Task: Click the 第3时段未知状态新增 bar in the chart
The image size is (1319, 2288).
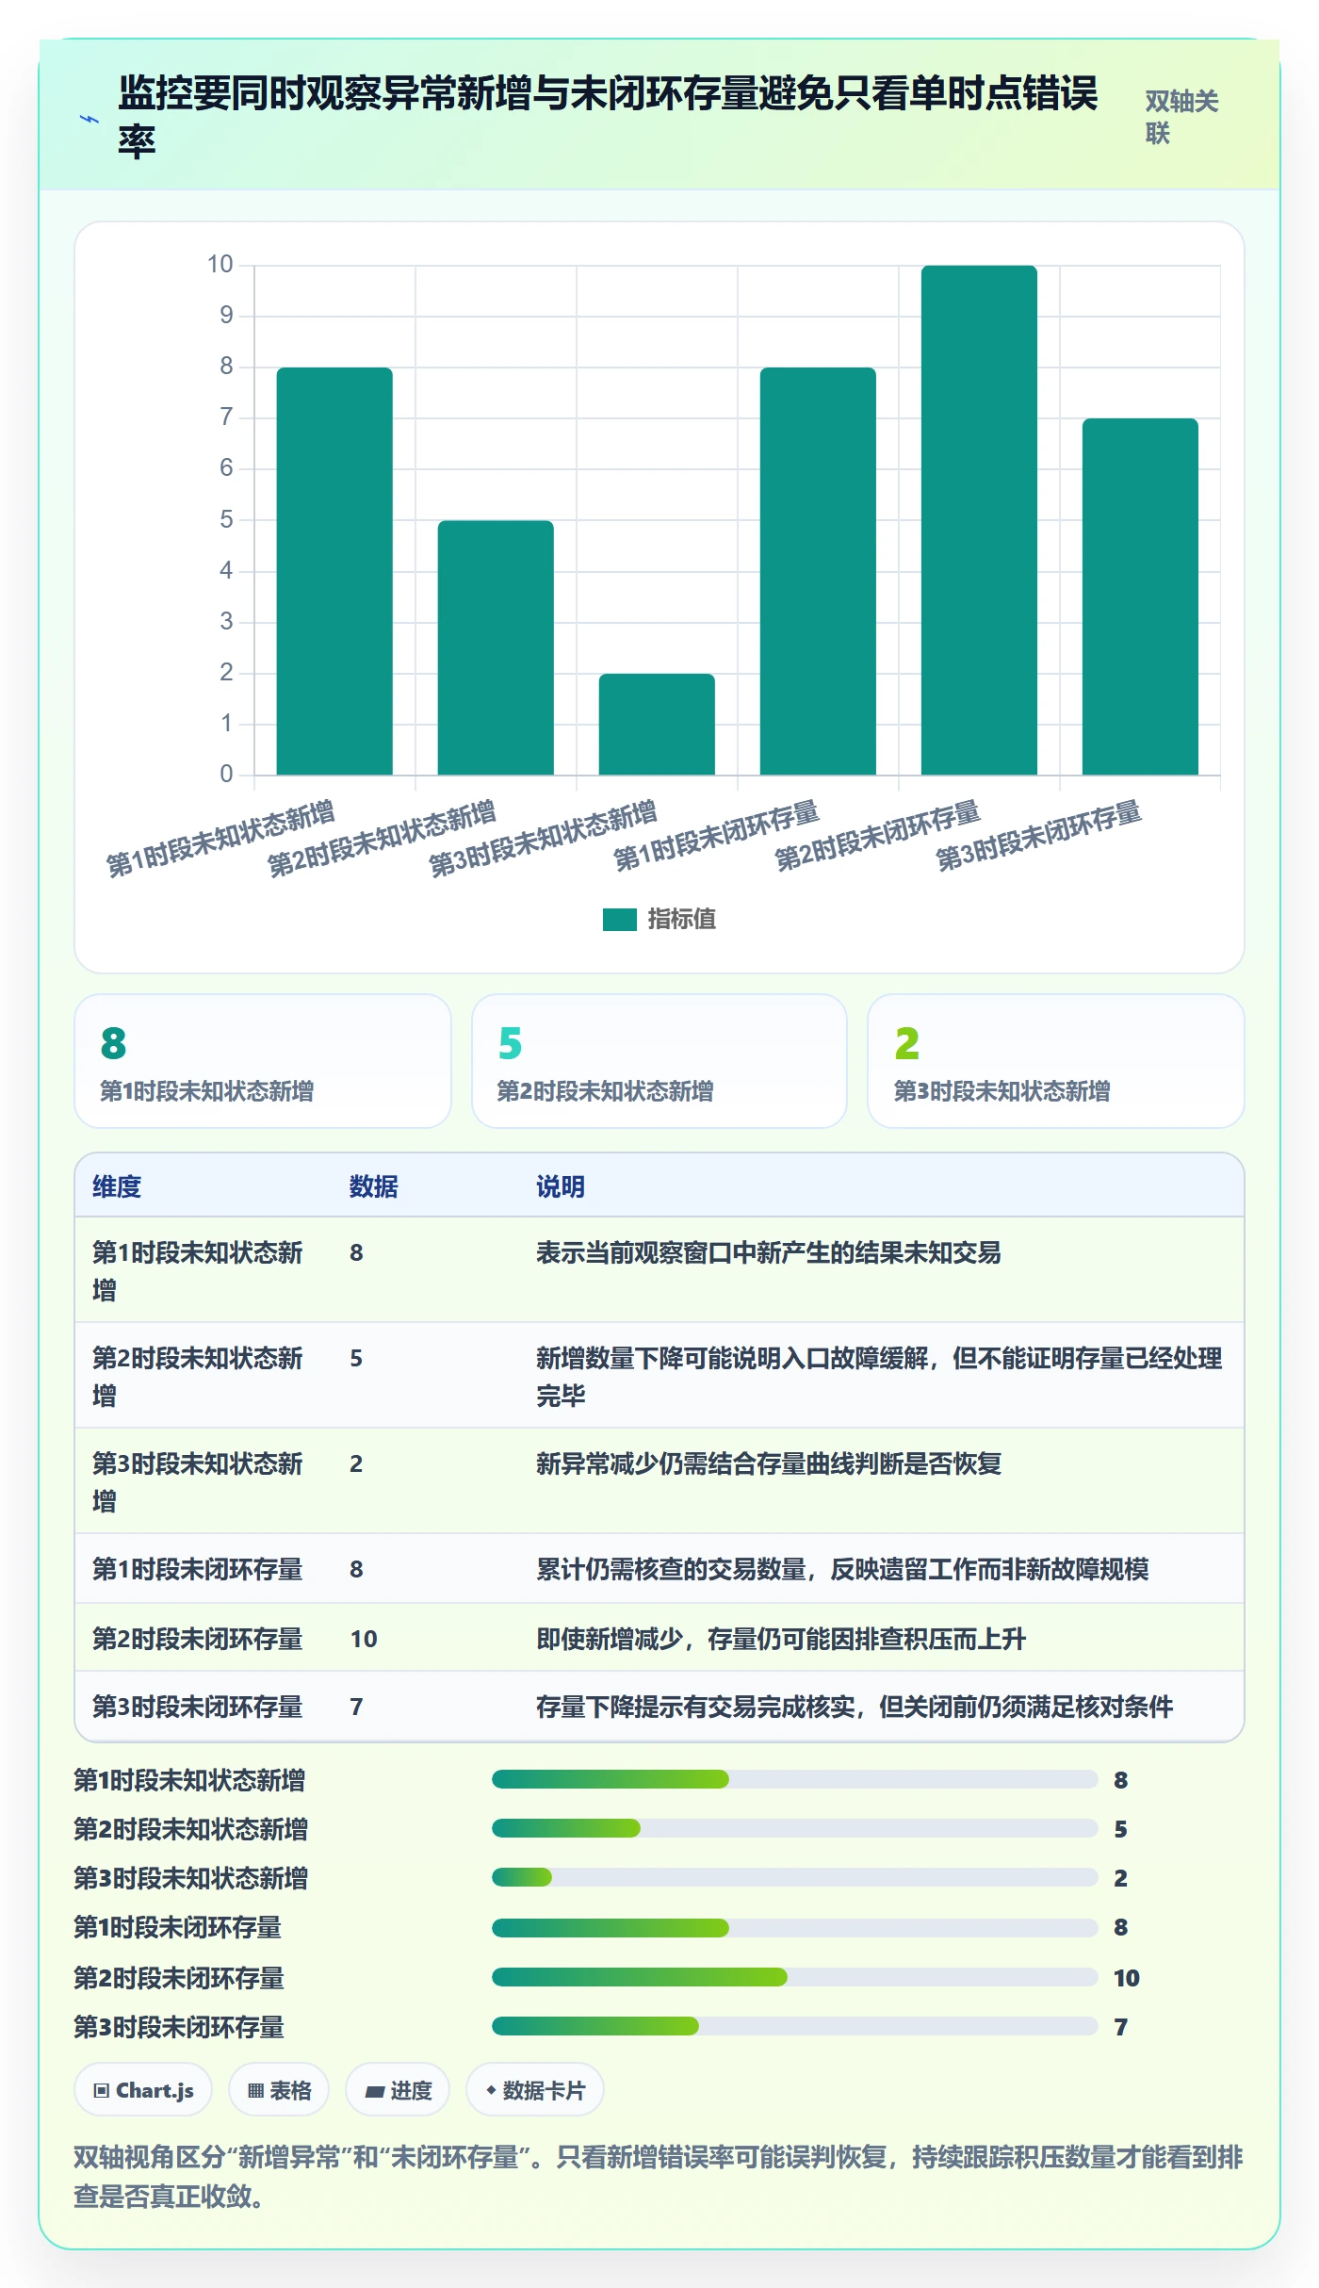Action: (657, 724)
